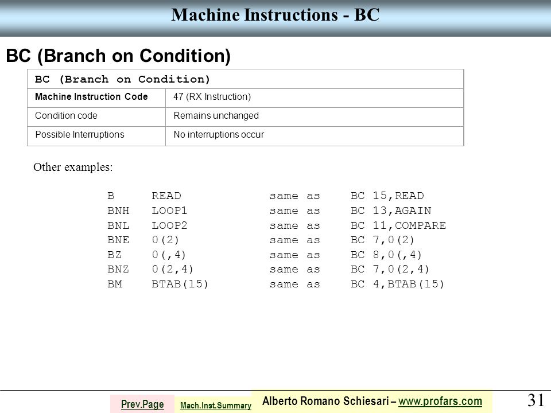This screenshot has width=551, height=413.
Task: Click the table header row 'BC (Branch on Condition)'
Action: coord(245,79)
